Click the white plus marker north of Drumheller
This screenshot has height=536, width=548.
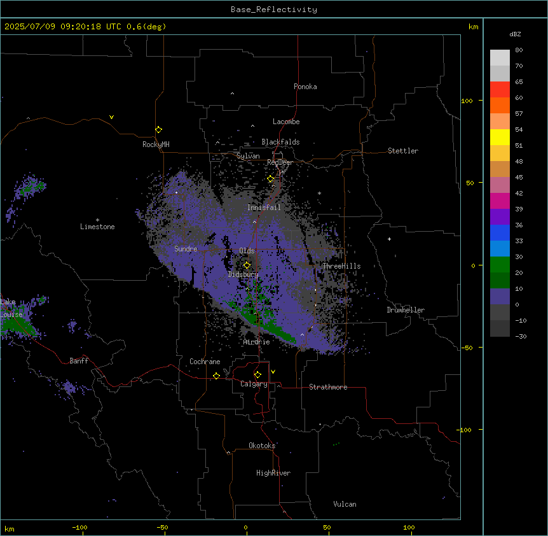click(389, 239)
